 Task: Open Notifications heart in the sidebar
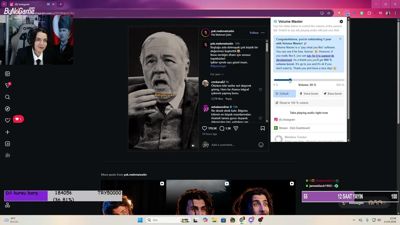coord(7,120)
